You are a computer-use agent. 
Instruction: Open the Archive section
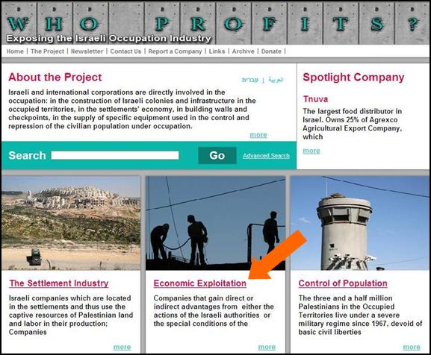[244, 51]
